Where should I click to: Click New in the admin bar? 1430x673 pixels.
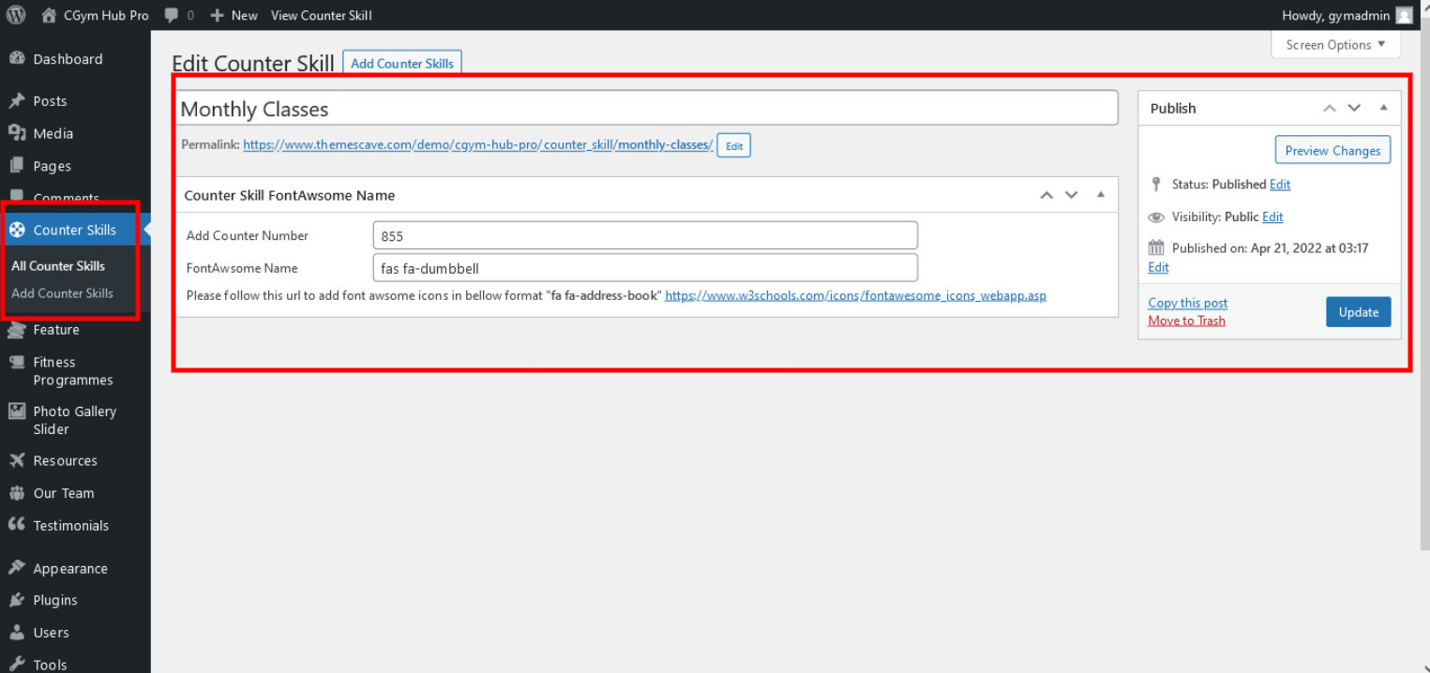[x=244, y=15]
